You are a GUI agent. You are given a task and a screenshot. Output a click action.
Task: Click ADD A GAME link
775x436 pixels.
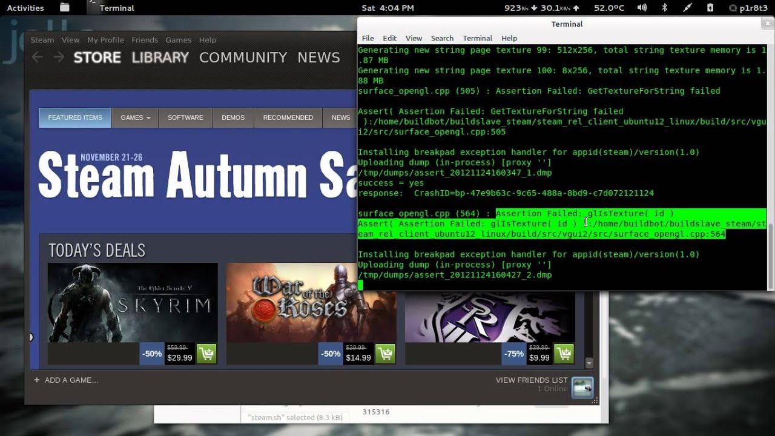coord(71,380)
